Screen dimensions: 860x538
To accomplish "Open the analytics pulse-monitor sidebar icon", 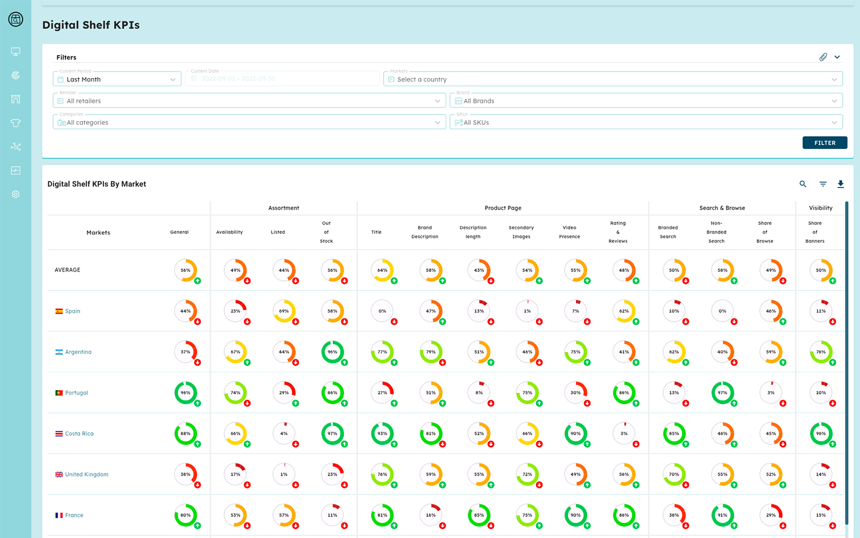I will point(15,170).
